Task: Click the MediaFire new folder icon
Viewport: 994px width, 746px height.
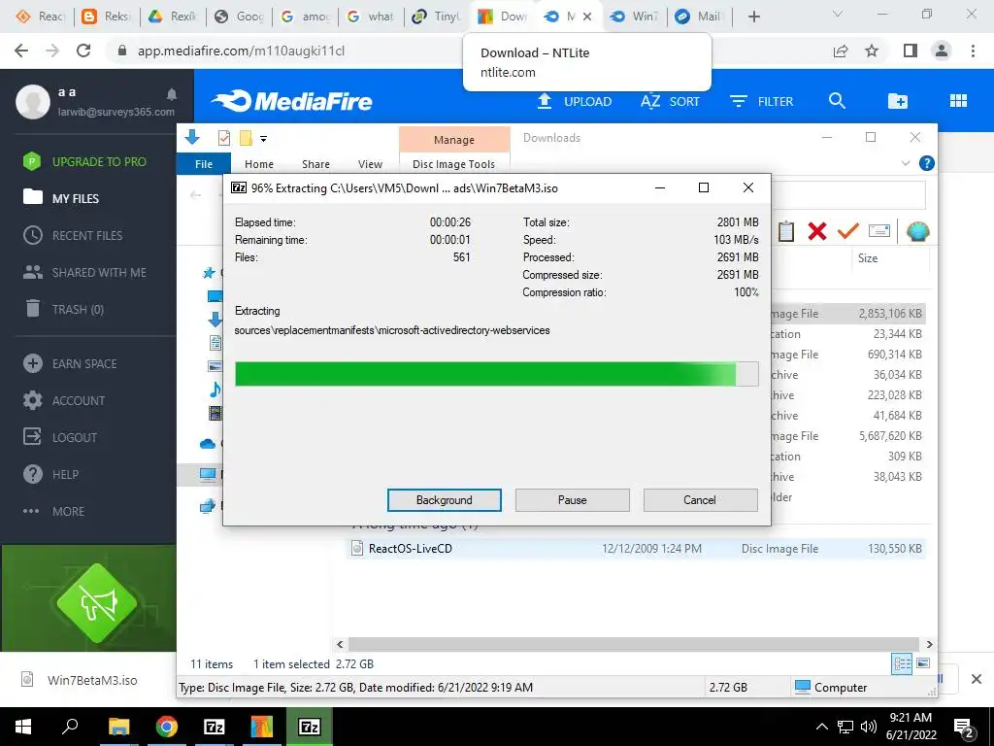Action: click(x=898, y=101)
